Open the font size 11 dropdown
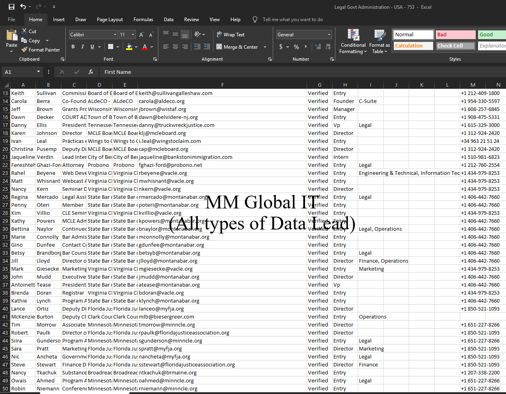The height and width of the screenshot is (394, 506). 133,35
